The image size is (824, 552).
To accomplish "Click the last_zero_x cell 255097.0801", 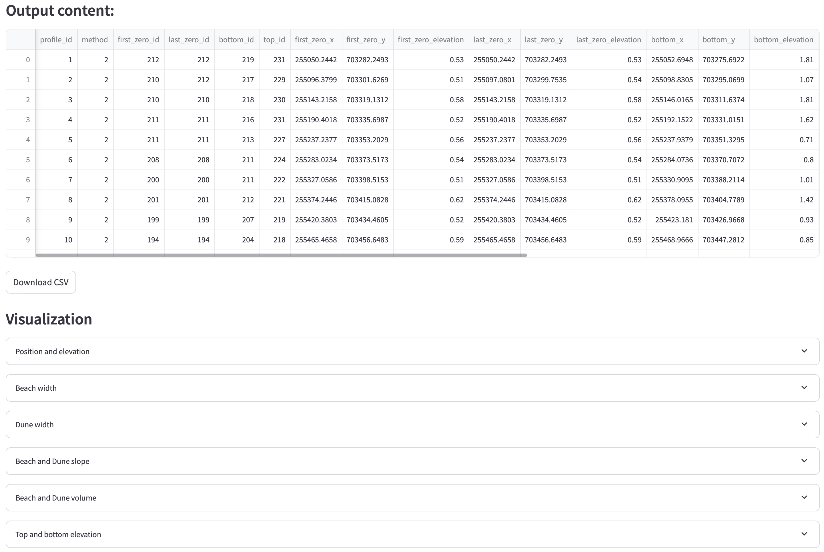I will 494,80.
